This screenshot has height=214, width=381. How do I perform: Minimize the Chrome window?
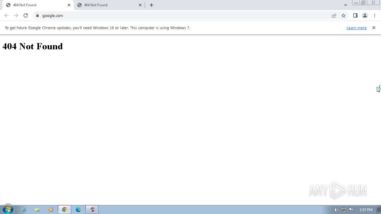click(x=356, y=3)
